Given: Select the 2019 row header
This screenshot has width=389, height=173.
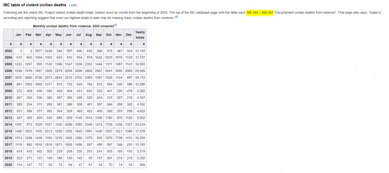Looking at the screenshot, I should 8,158.
